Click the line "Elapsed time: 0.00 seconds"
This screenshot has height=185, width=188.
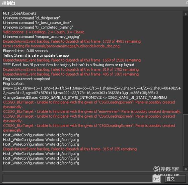pyautogui.click(x=26, y=51)
